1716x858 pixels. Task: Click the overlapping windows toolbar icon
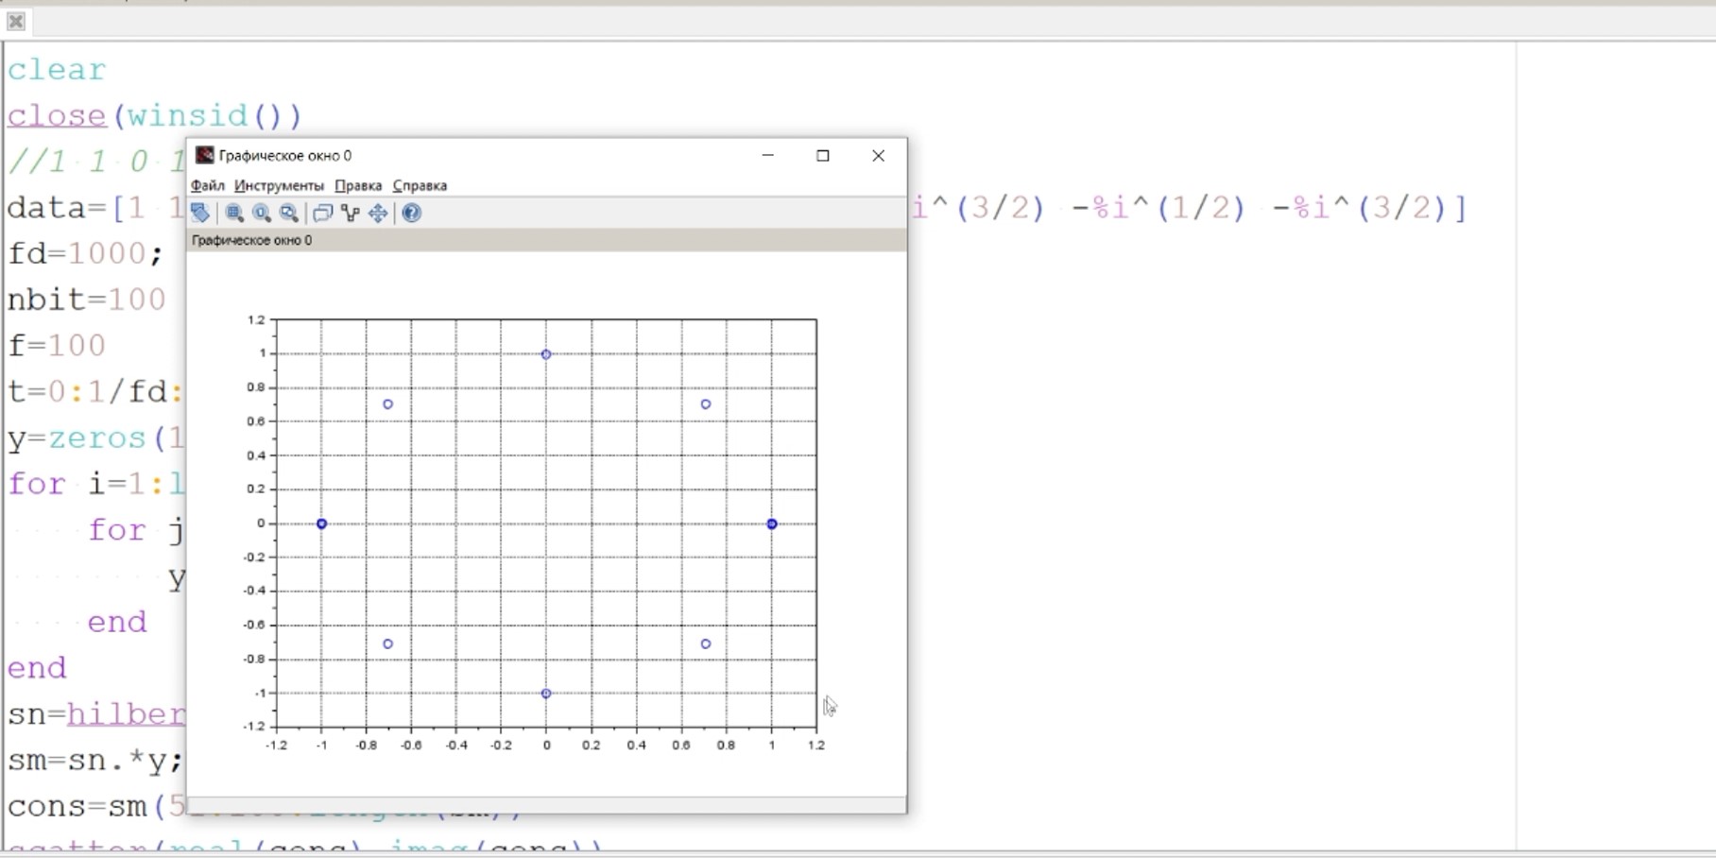coord(322,213)
